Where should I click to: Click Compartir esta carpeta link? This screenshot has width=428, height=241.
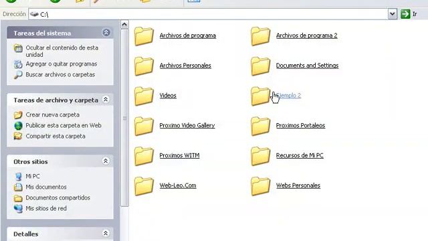pyautogui.click(x=56, y=136)
